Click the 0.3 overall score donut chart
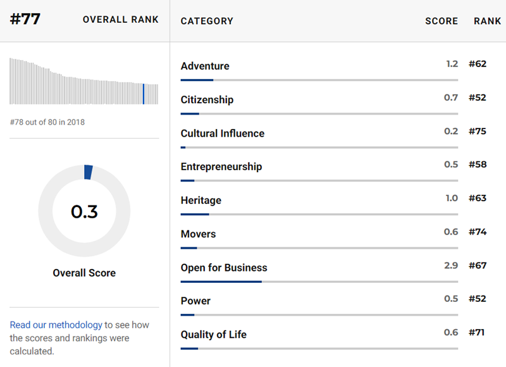 coord(84,211)
